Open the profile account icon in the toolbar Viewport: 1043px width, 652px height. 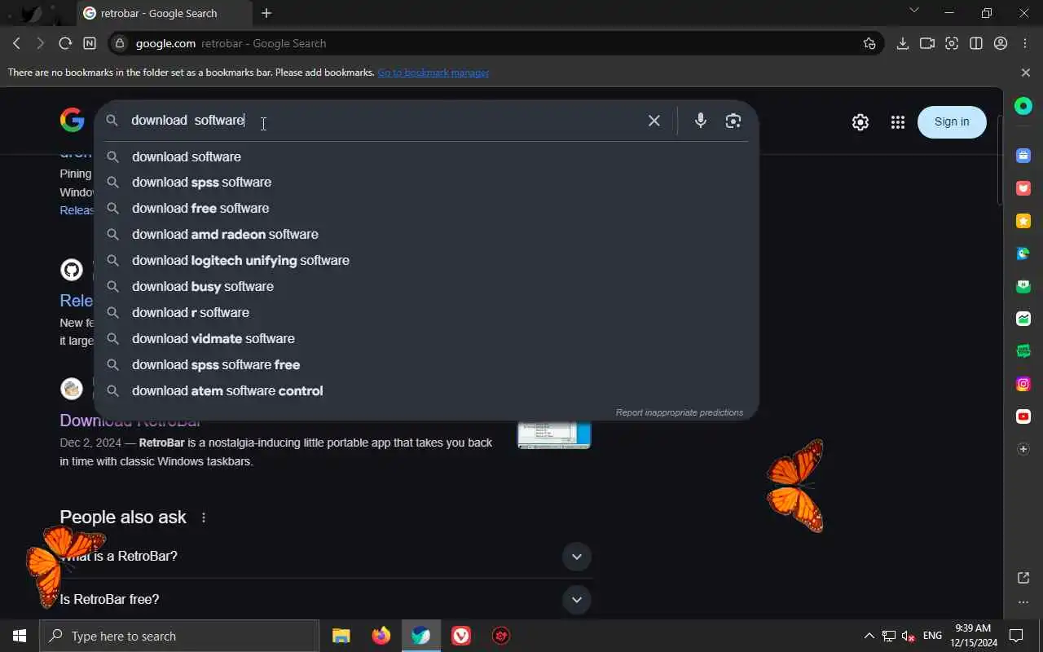pos(1001,43)
